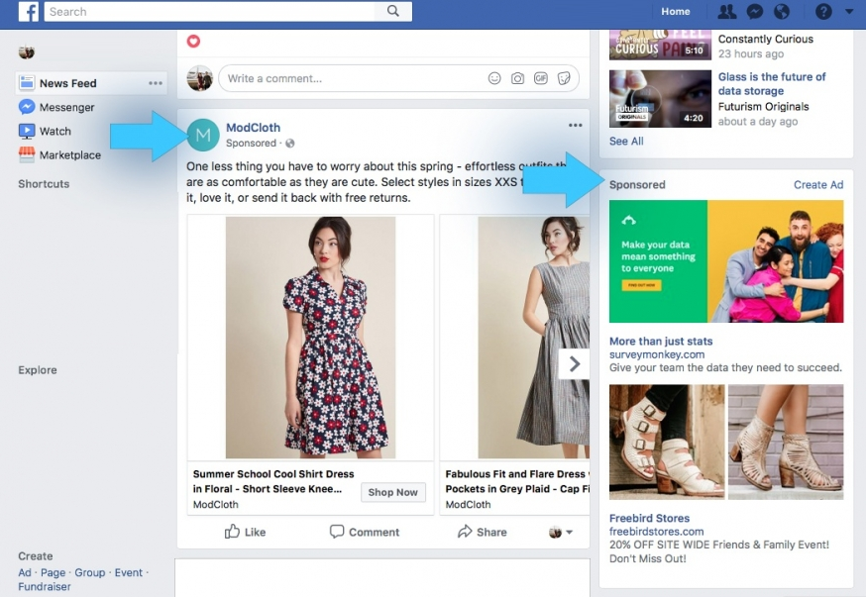This screenshot has width=866, height=597.
Task: Open News Feed options ellipsis
Action: 156,83
